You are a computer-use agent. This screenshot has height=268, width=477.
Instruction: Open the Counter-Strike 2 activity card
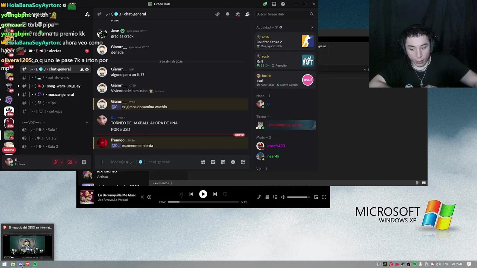coord(285,41)
